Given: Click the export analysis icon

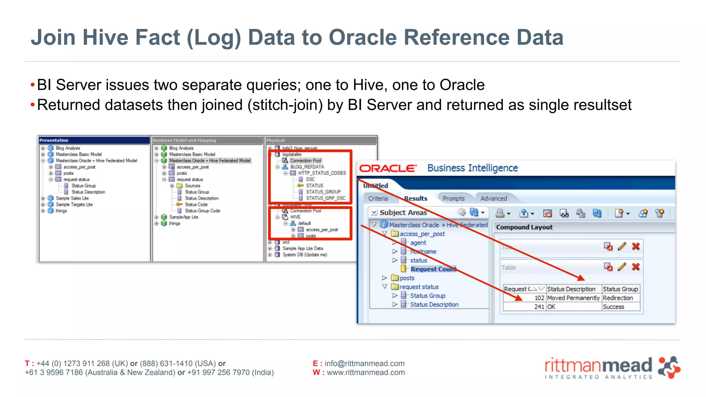Looking at the screenshot, I should click(x=524, y=213).
